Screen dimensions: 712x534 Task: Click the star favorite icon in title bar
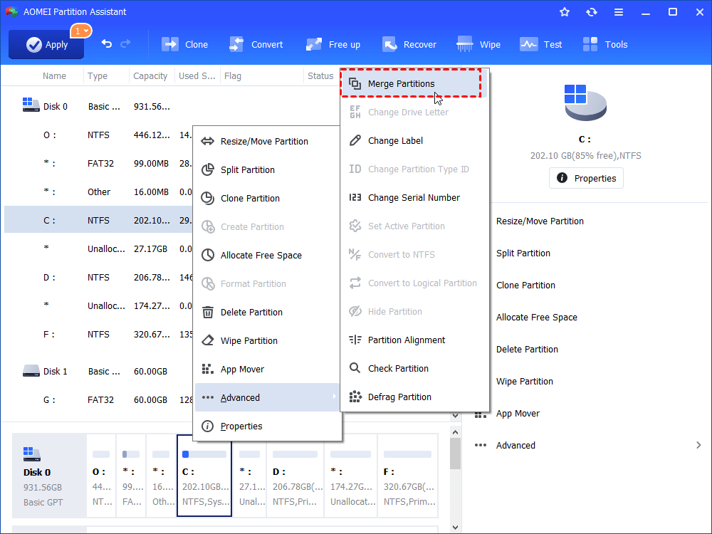(565, 12)
